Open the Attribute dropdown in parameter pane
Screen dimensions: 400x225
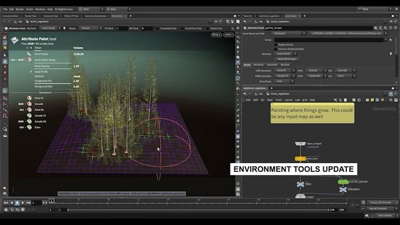(x=285, y=54)
